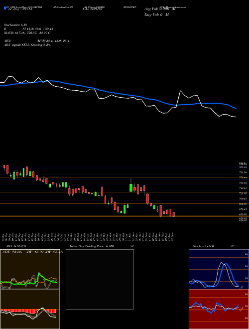This screenshot has width=249, height=329.
Task: Click the MACD values line '667.48, 700.57'
Action: click(27, 33)
